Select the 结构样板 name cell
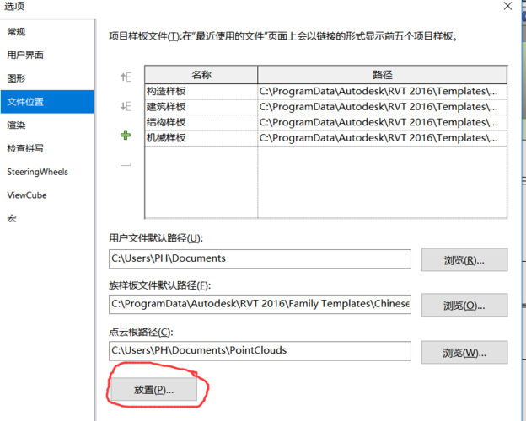Image resolution: width=526 pixels, height=421 pixels. coord(201,122)
